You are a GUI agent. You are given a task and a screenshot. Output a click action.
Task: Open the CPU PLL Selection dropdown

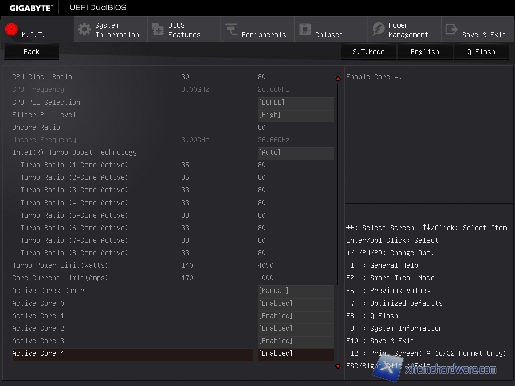tap(295, 103)
